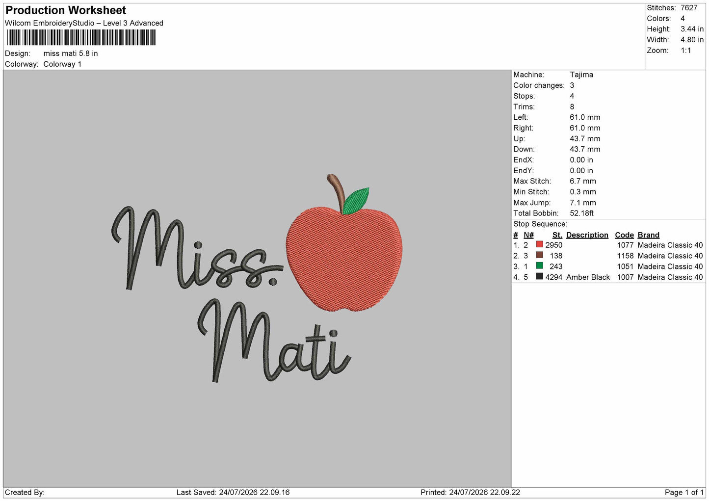Image resolution: width=709 pixels, height=501 pixels.
Task: Click the barcode under the Wilcom title
Action: [x=81, y=38]
